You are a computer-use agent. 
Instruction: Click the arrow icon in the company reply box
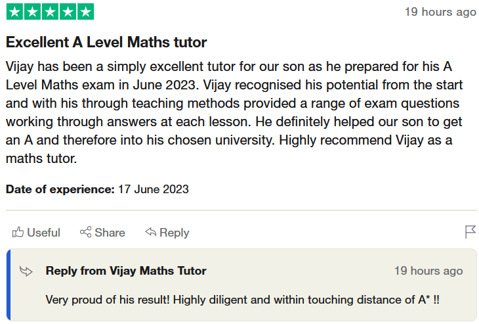(x=26, y=271)
